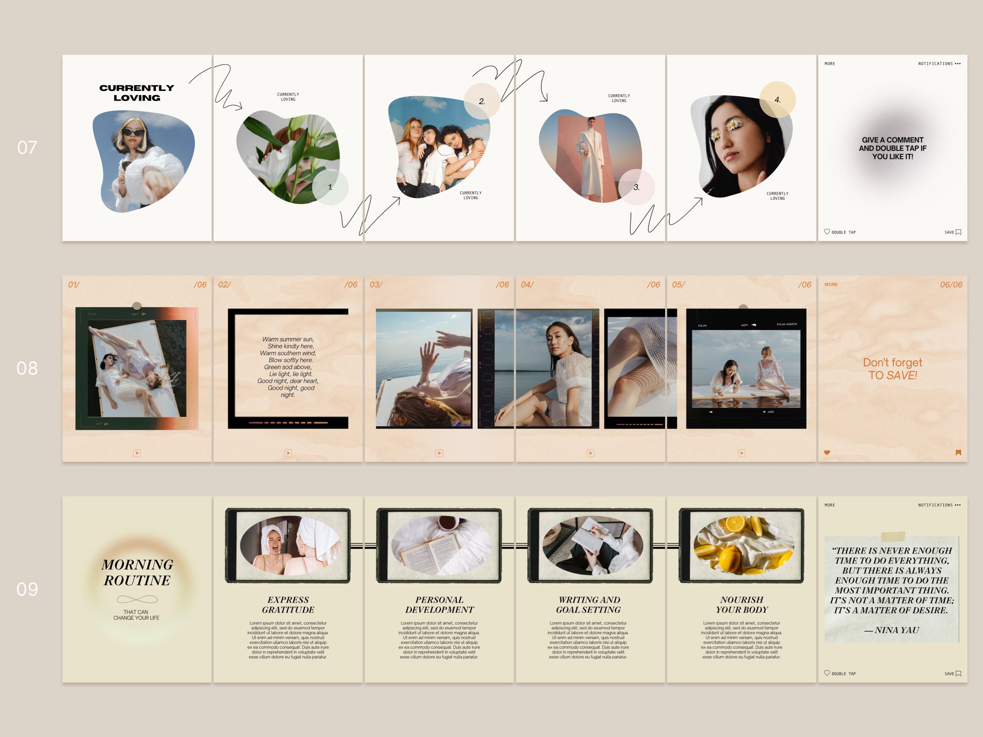Click the next-arrow icon on slide 04/
The width and height of the screenshot is (983, 737).
pos(590,453)
